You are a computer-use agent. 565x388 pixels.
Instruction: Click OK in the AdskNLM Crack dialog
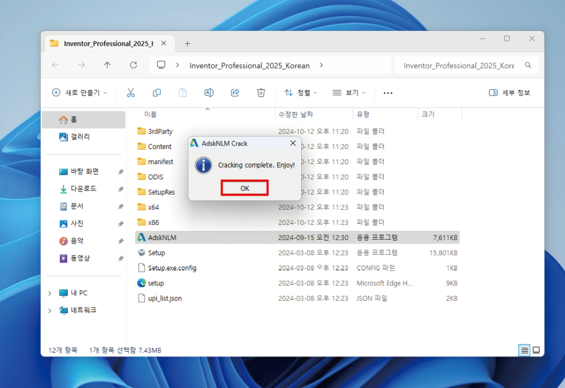click(x=244, y=188)
